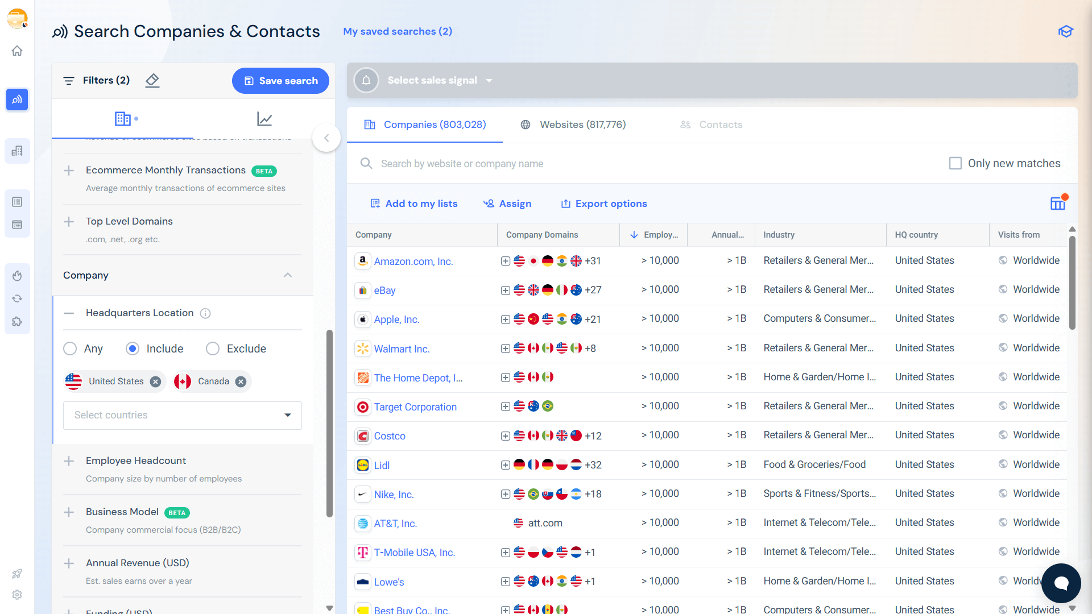Select the Exclude radio option

[x=213, y=349]
